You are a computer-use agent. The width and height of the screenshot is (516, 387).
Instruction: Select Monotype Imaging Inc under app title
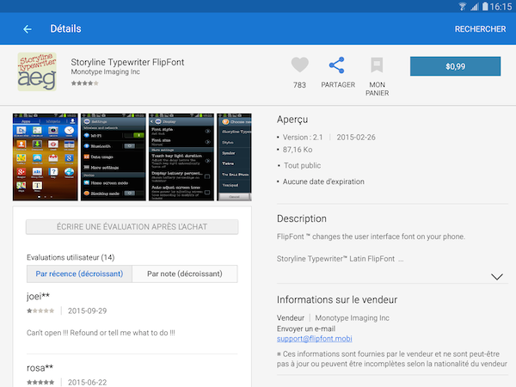point(105,71)
